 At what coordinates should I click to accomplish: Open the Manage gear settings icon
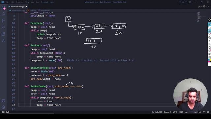coord(3,107)
